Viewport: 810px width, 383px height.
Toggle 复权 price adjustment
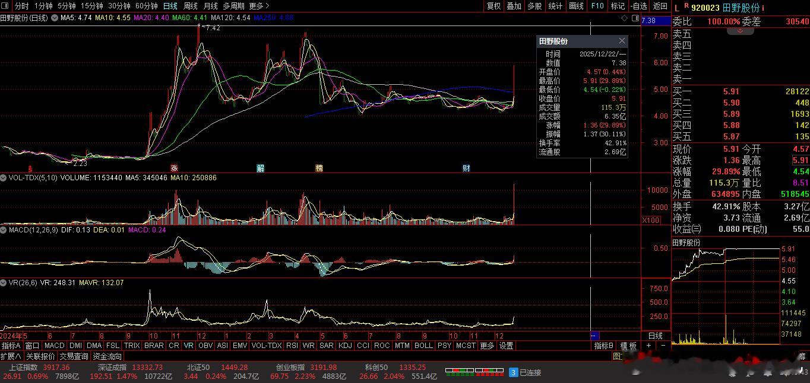coord(493,6)
